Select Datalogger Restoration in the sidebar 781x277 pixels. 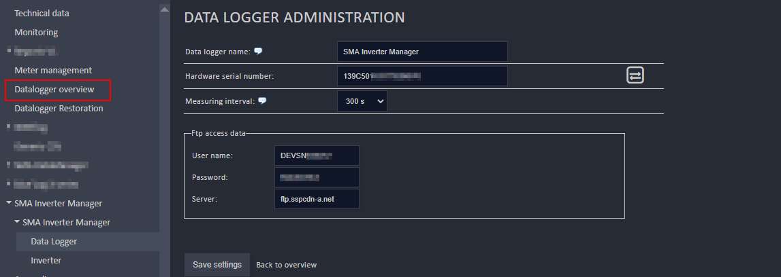59,108
